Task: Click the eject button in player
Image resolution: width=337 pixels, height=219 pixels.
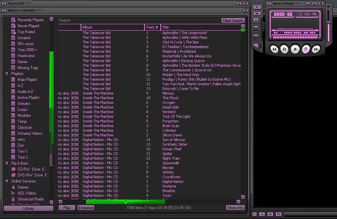Action: (256, 20)
